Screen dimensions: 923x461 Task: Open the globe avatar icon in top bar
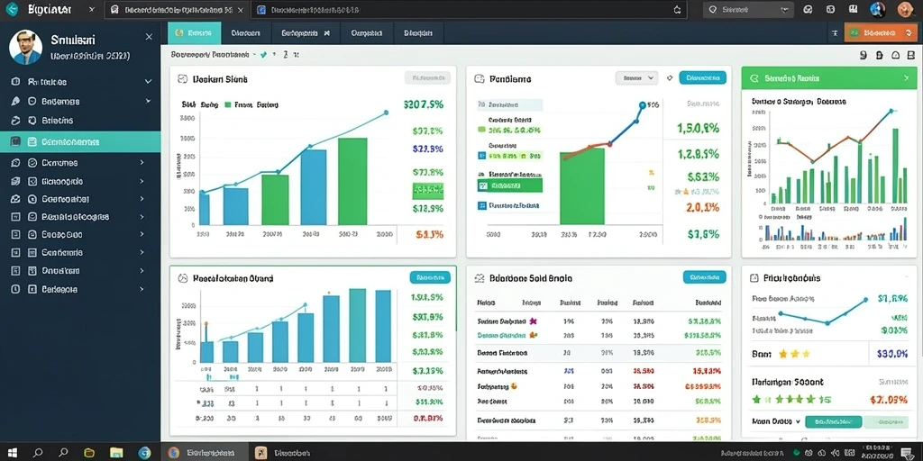[x=877, y=9]
